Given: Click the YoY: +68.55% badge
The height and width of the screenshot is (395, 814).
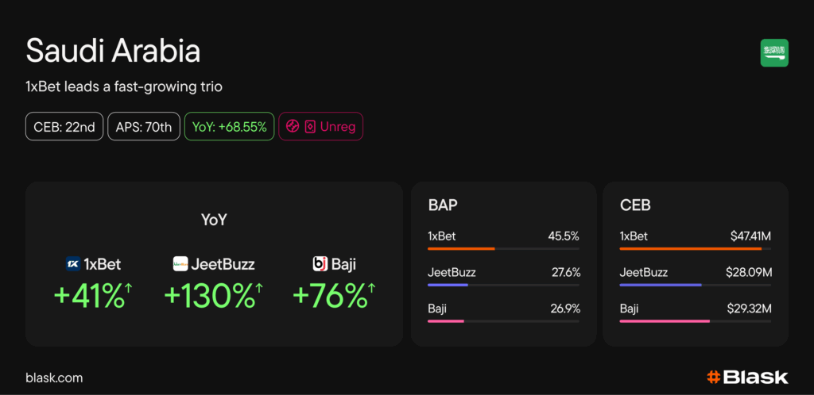Looking at the screenshot, I should (x=229, y=126).
